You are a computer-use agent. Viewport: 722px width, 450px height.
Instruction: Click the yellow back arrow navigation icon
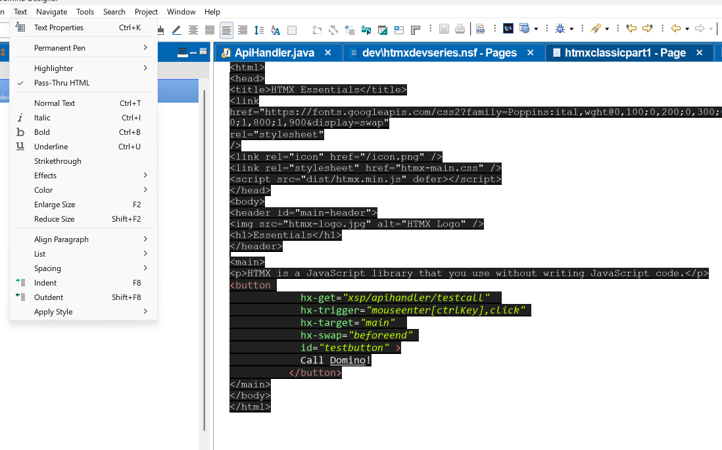click(675, 28)
